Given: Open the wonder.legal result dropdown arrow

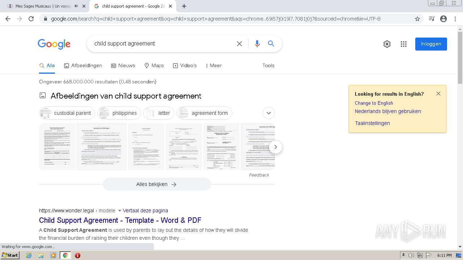Looking at the screenshot, I should click(x=120, y=211).
